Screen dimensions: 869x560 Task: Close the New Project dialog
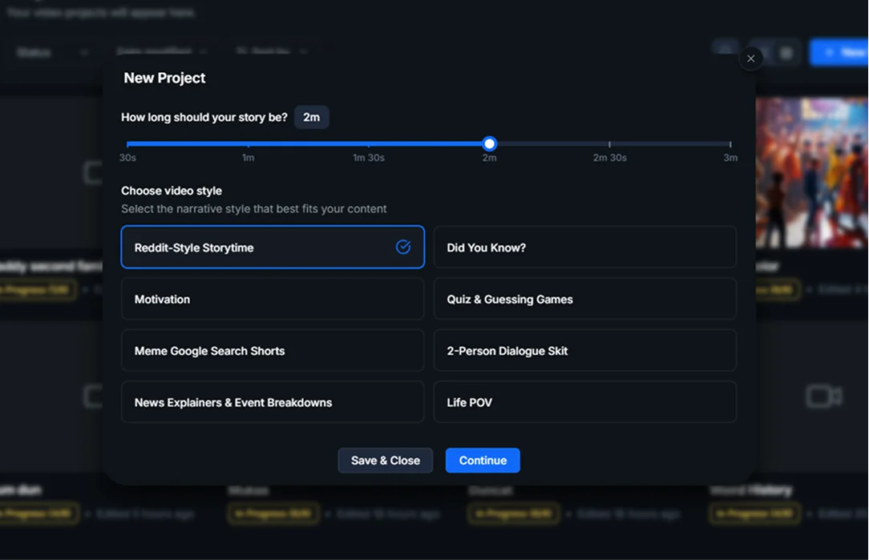(750, 58)
